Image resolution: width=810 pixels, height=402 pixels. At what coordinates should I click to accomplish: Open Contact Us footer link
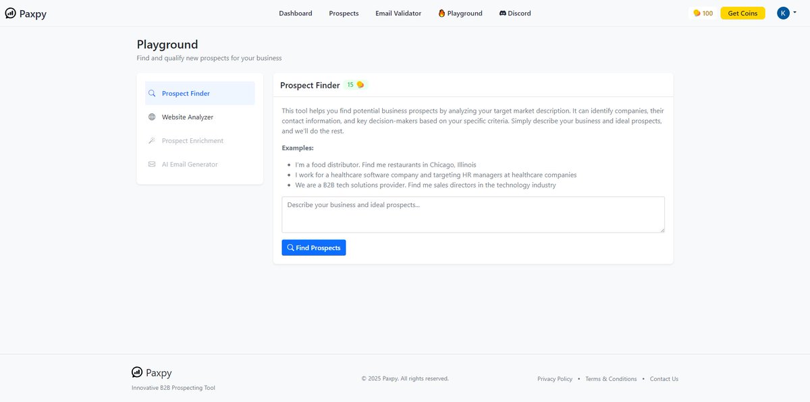tap(664, 379)
